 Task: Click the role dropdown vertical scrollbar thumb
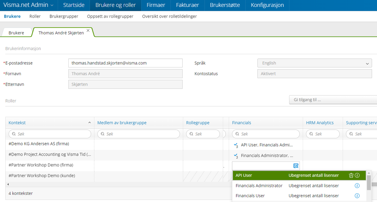369,183
